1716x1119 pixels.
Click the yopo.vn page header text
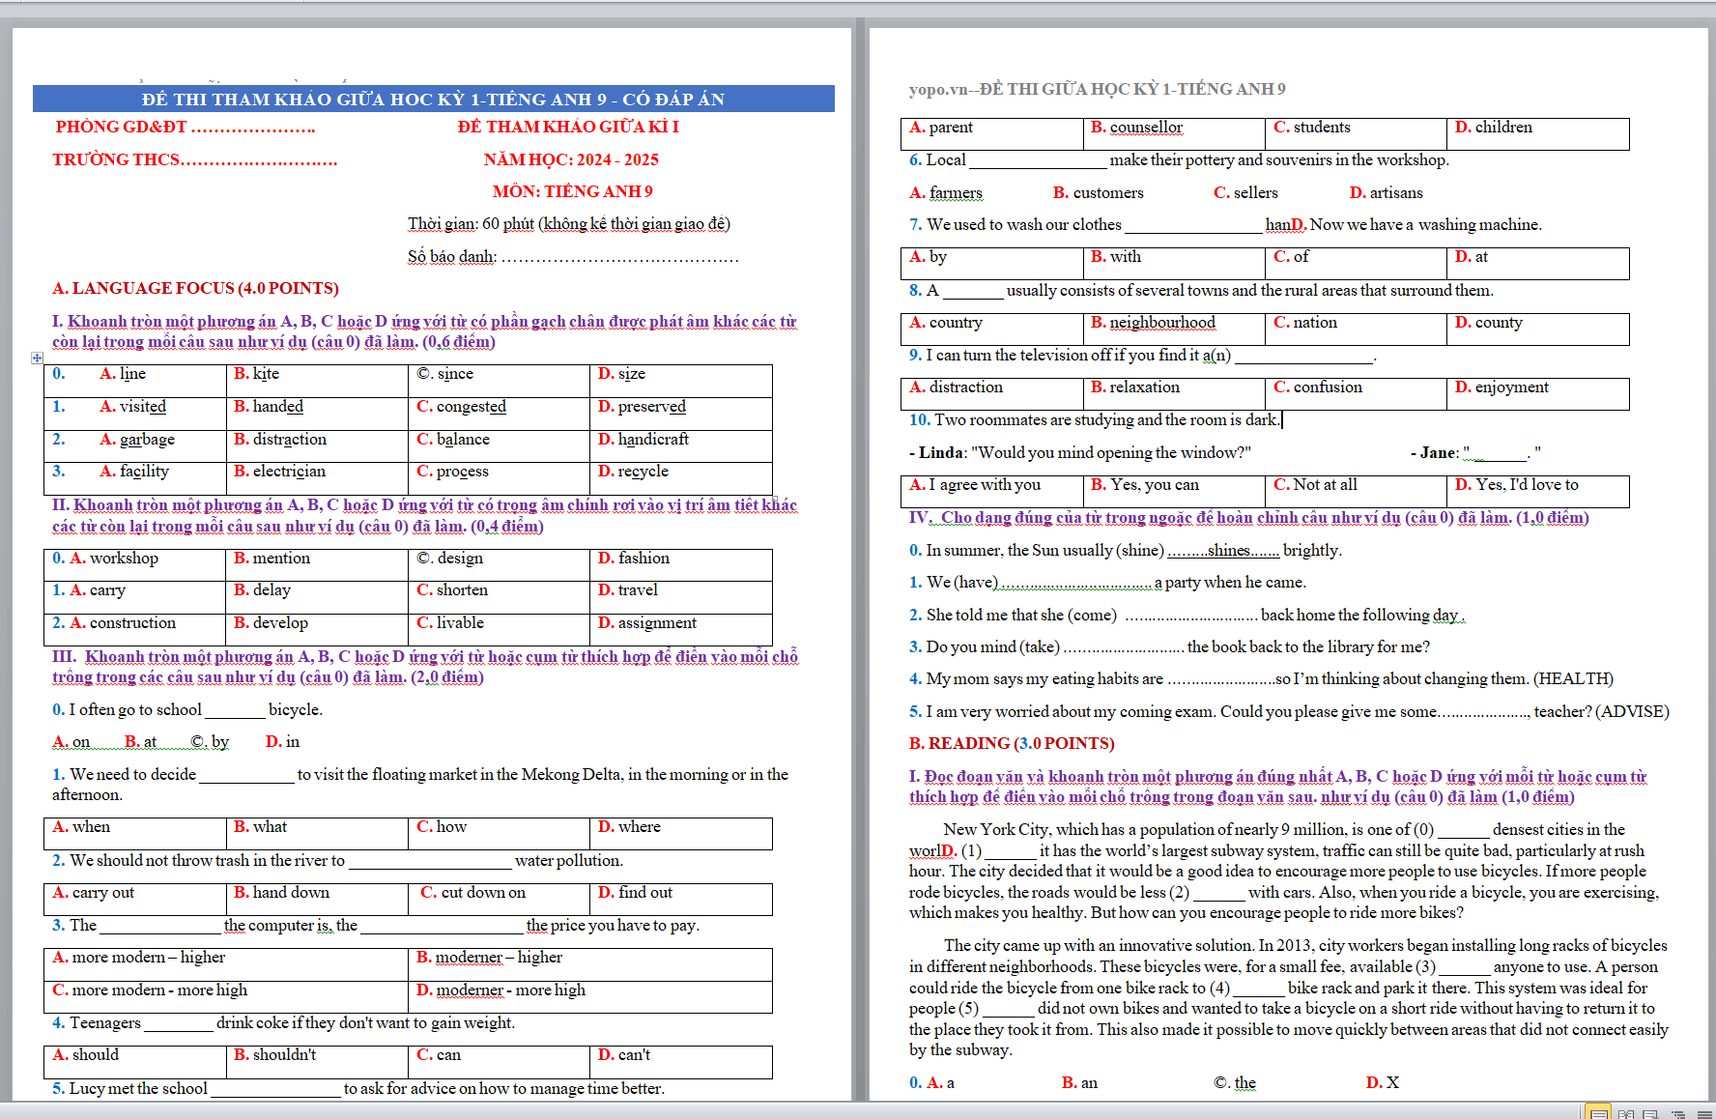point(1098,89)
